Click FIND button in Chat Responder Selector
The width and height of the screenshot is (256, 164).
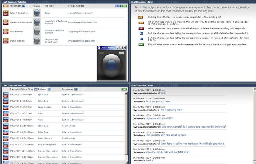pyautogui.click(x=124, y=6)
